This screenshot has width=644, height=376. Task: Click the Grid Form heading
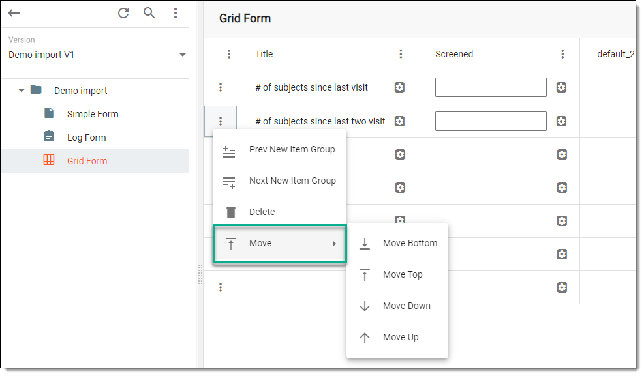coord(245,18)
